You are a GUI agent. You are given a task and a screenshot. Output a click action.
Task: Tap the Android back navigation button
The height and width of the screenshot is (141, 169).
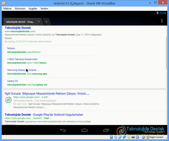point(63,130)
